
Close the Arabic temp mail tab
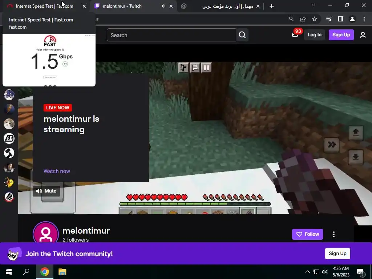(258, 7)
